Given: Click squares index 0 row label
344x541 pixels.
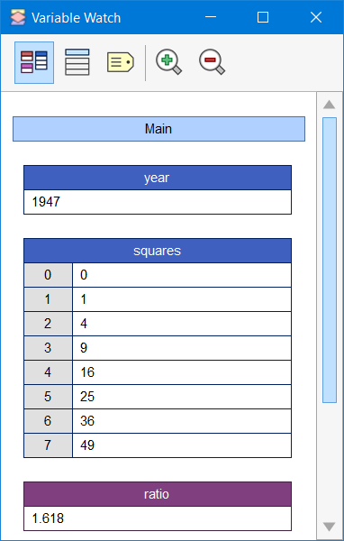Looking at the screenshot, I should (48, 275).
